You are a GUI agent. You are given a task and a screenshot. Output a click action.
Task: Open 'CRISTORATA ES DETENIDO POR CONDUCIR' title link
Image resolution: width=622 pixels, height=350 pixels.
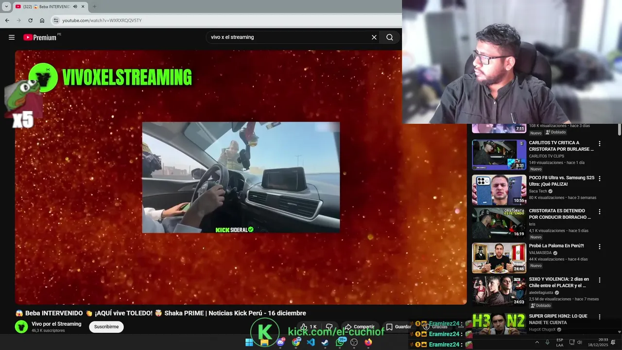pos(560,214)
